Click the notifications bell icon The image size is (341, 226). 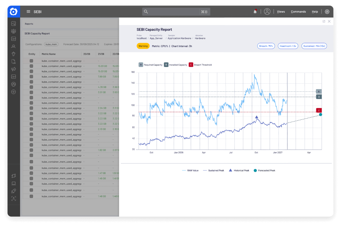[x=255, y=11]
